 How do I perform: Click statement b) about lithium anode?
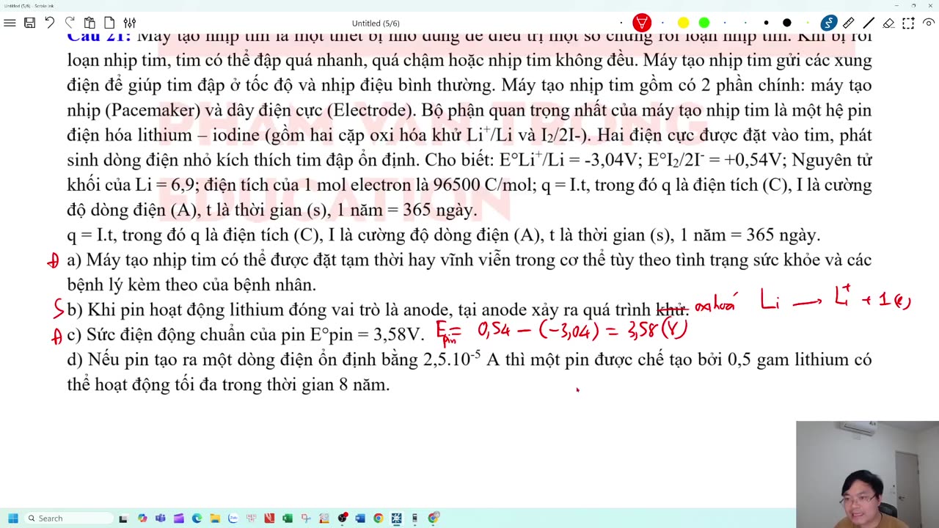378,310
